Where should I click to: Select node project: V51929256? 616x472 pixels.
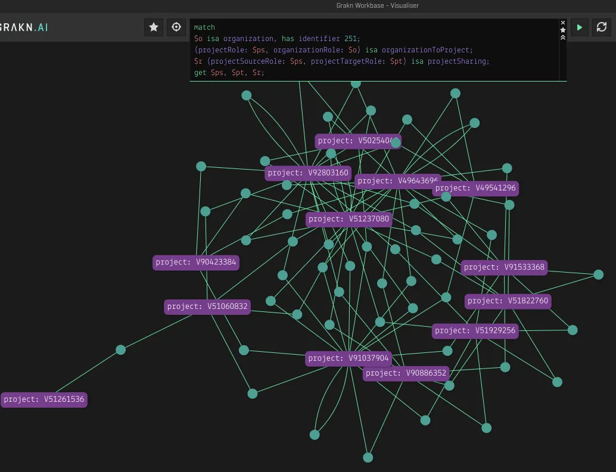point(475,331)
